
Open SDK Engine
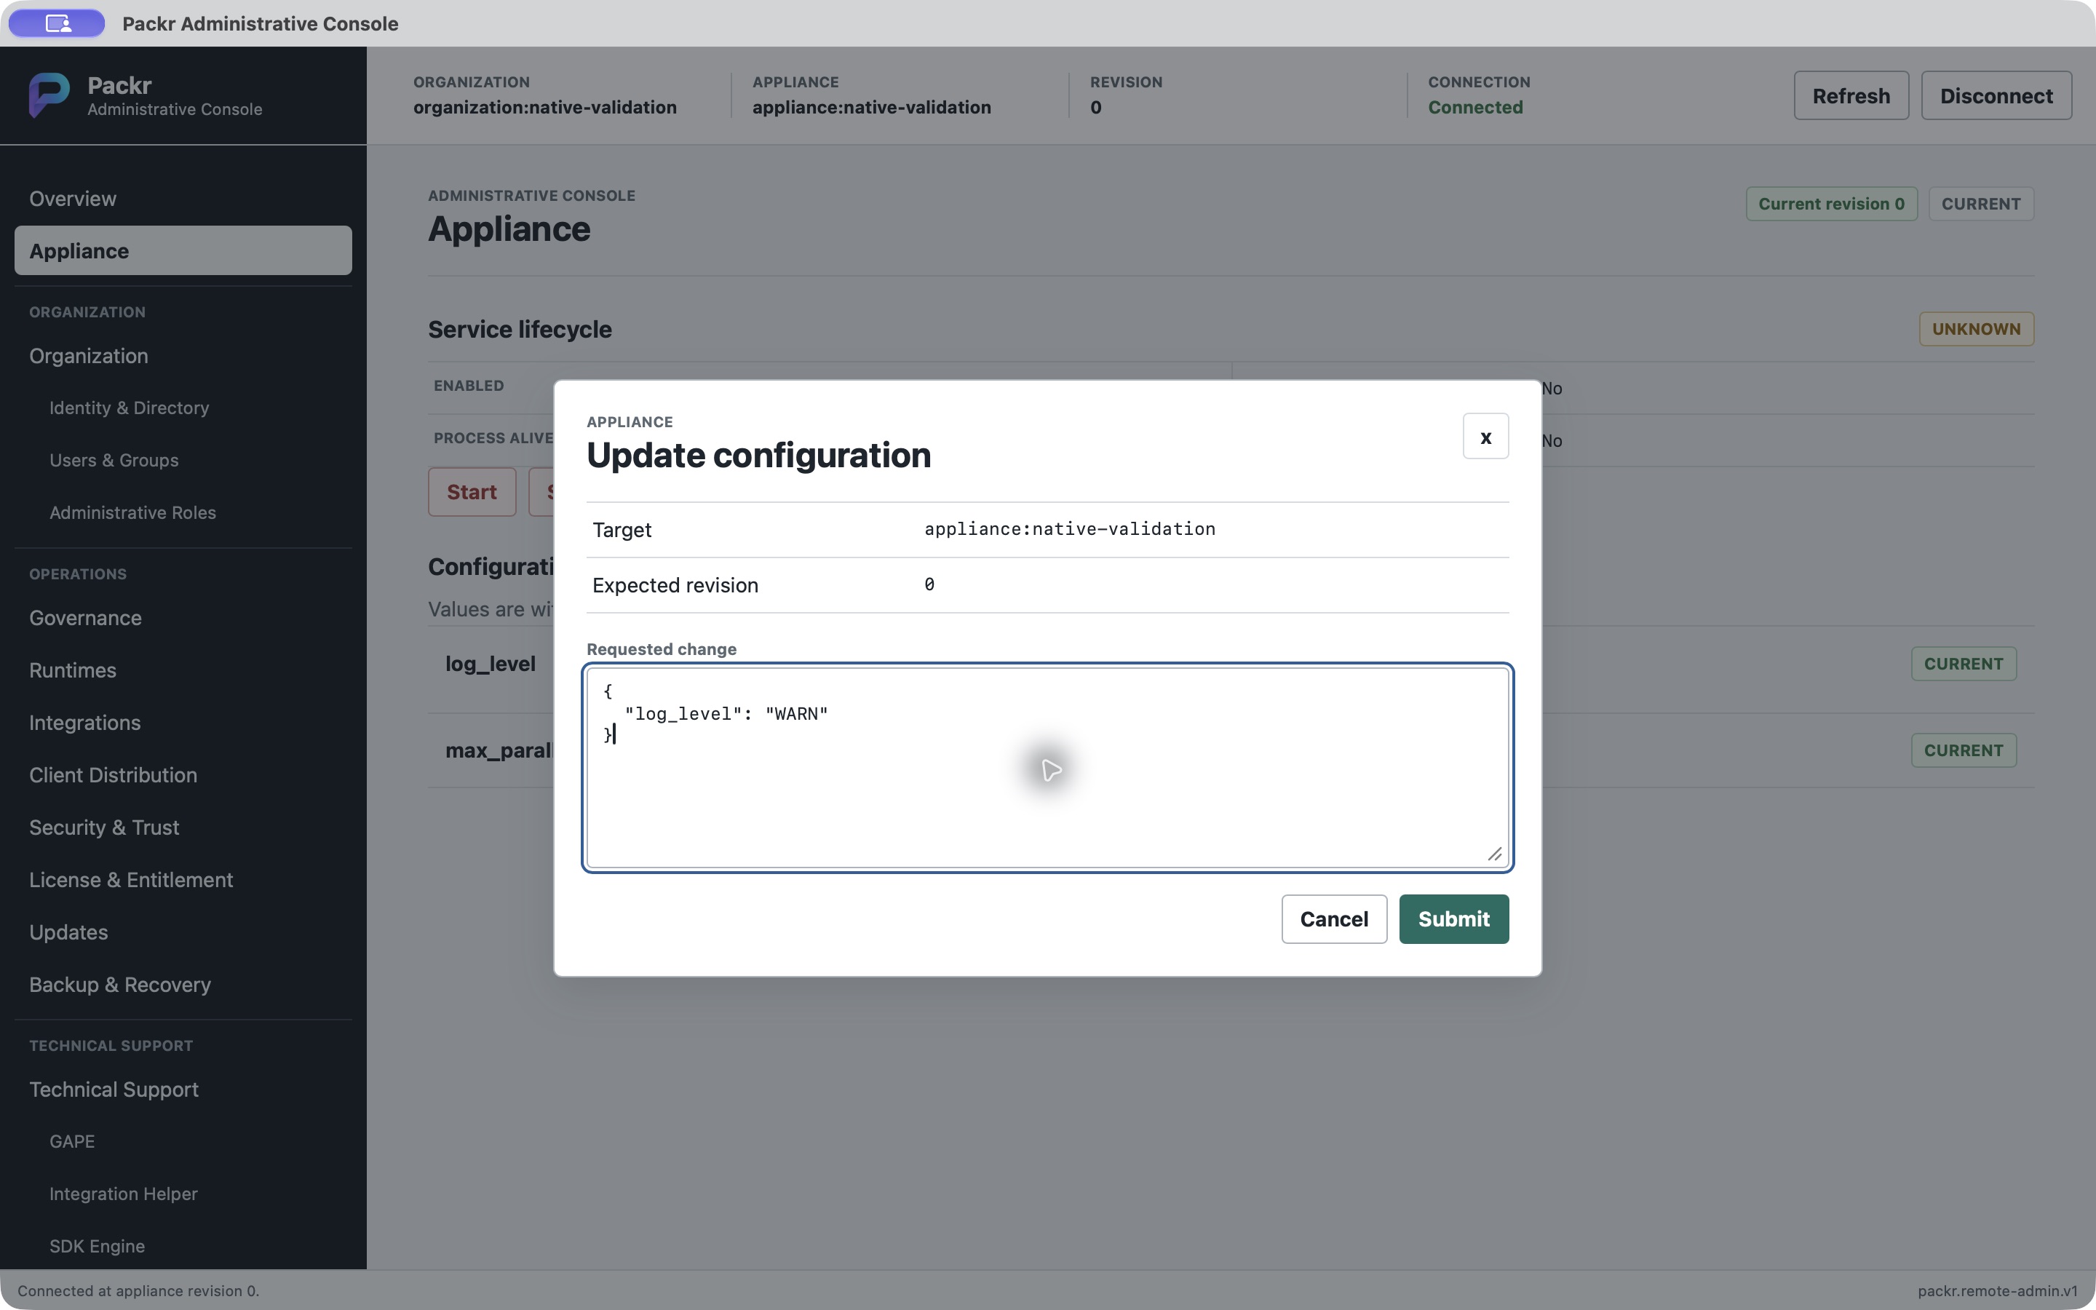[97, 1246]
